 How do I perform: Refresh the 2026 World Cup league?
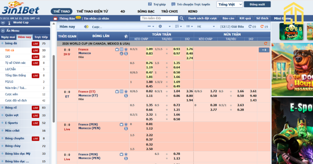point(266,43)
